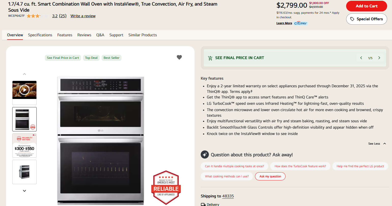Viewport: 392px width, 206px height.
Task: Play the product video thumbnail
Action: (x=24, y=90)
